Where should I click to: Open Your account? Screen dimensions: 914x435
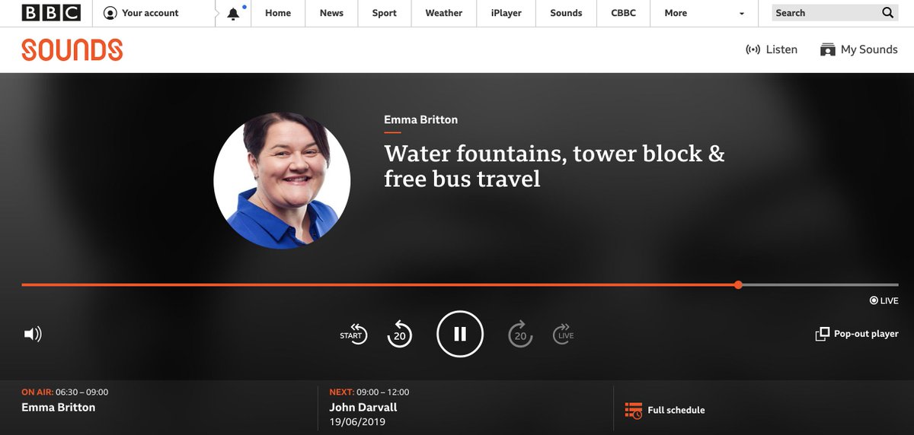(x=141, y=13)
